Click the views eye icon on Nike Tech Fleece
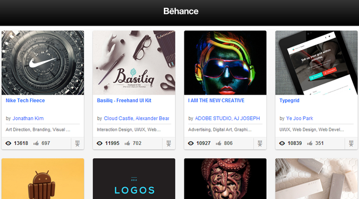 click(8, 143)
